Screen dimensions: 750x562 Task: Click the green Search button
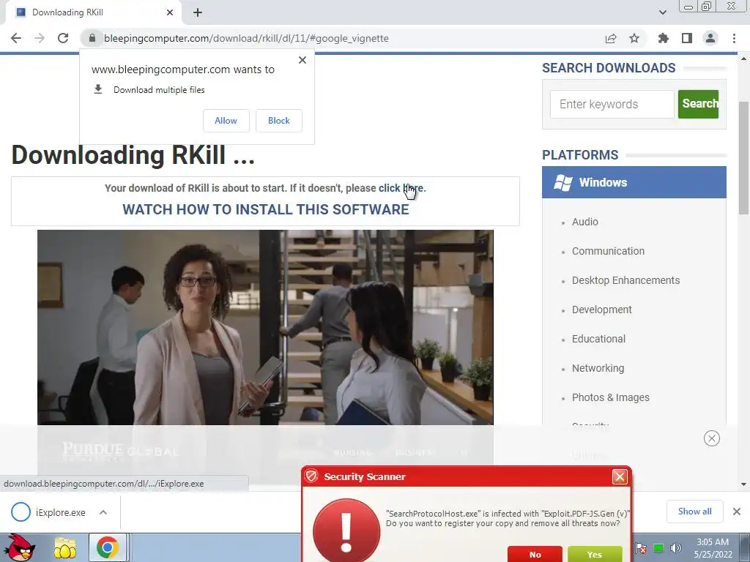tap(698, 104)
